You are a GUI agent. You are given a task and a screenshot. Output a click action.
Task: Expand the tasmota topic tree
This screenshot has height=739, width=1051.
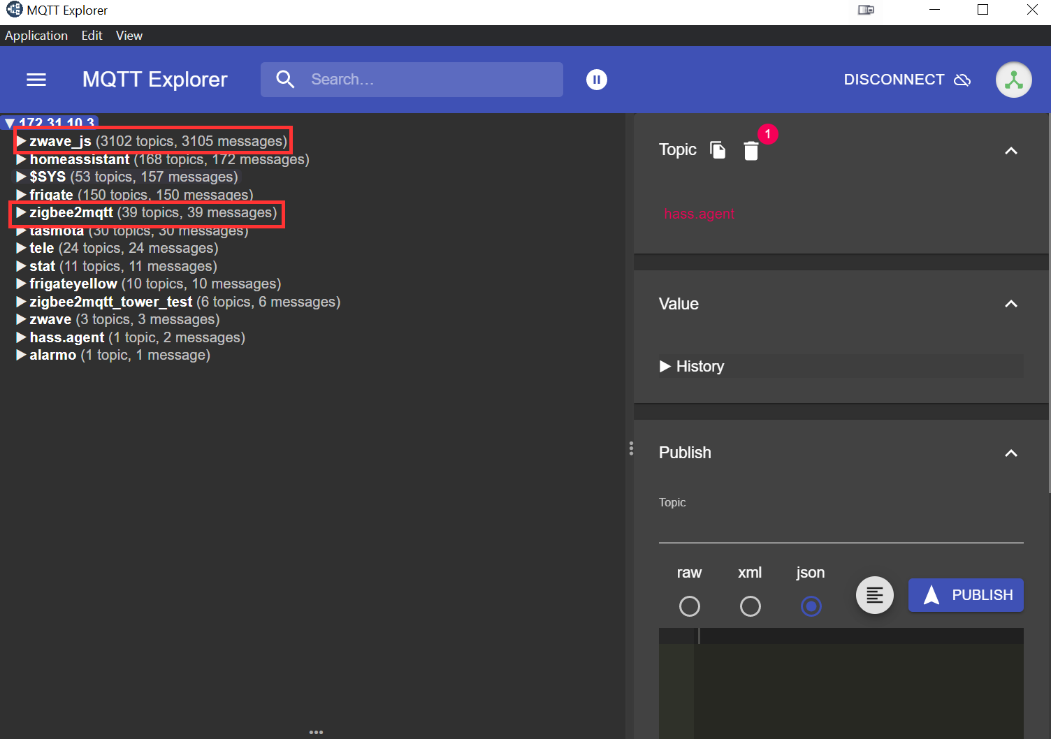[21, 231]
